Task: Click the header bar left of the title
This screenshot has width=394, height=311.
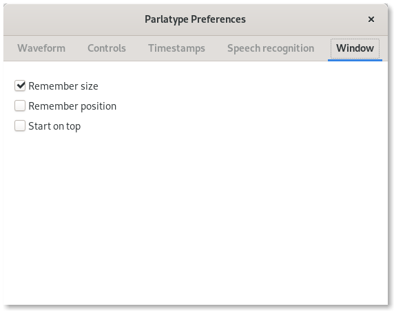Action: pyautogui.click(x=73, y=19)
